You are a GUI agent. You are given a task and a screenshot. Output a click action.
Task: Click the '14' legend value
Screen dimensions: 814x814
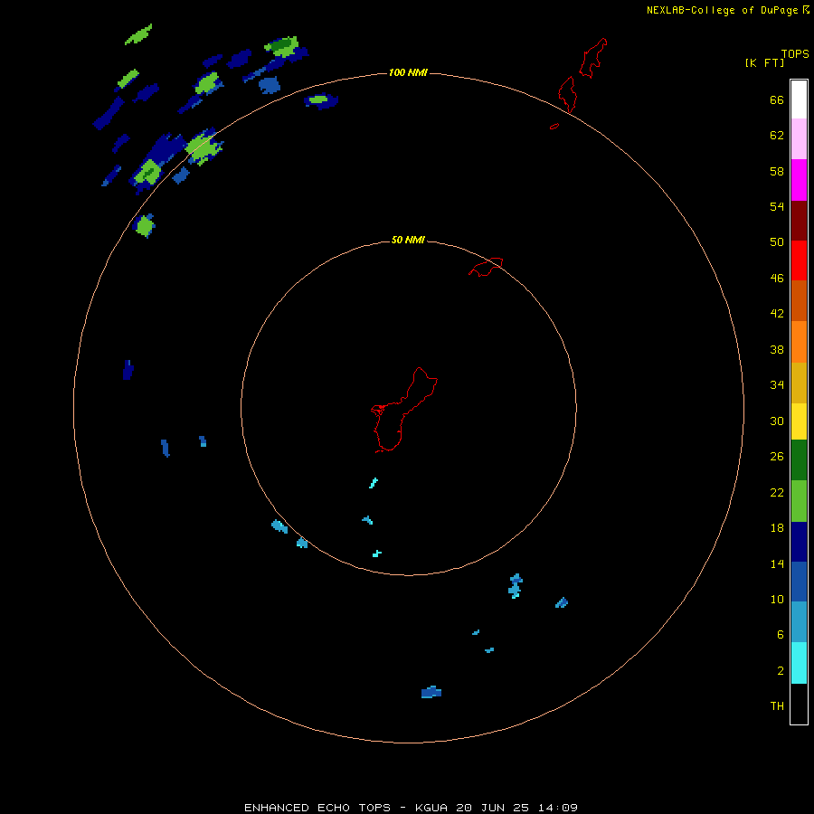click(777, 563)
